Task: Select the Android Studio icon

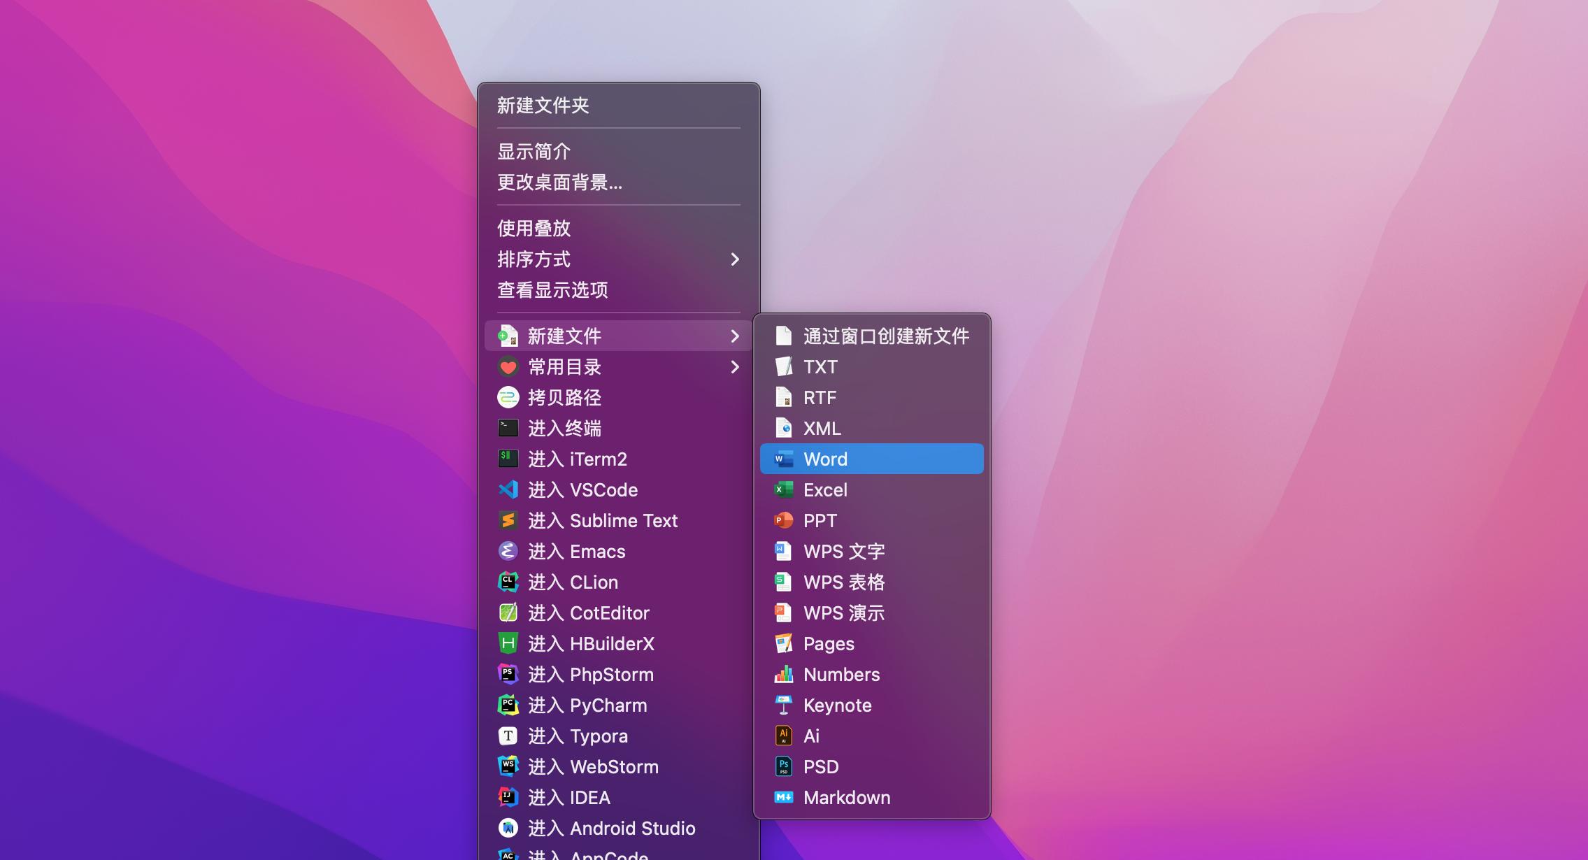Action: pos(508,828)
